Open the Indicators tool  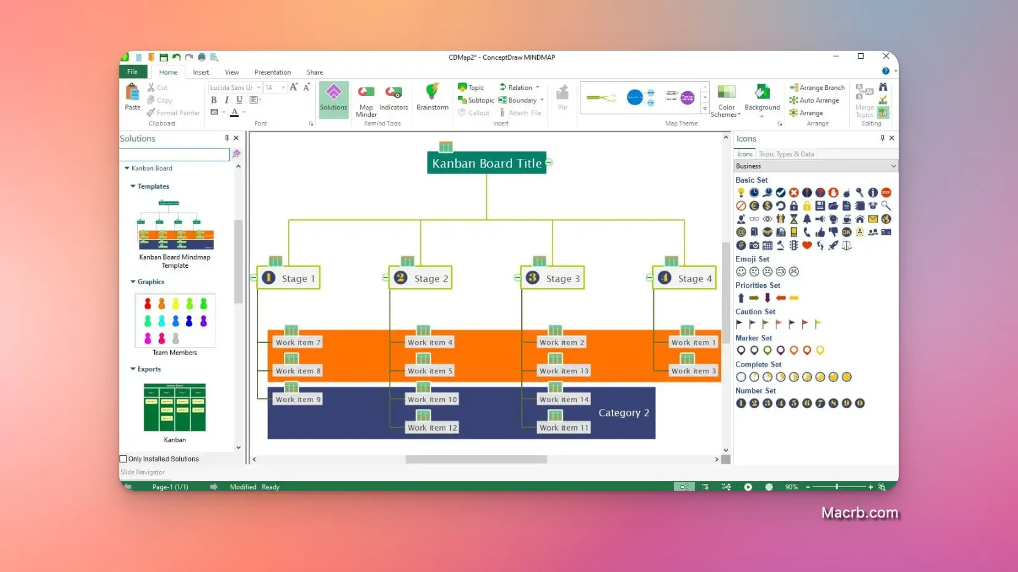pyautogui.click(x=393, y=98)
